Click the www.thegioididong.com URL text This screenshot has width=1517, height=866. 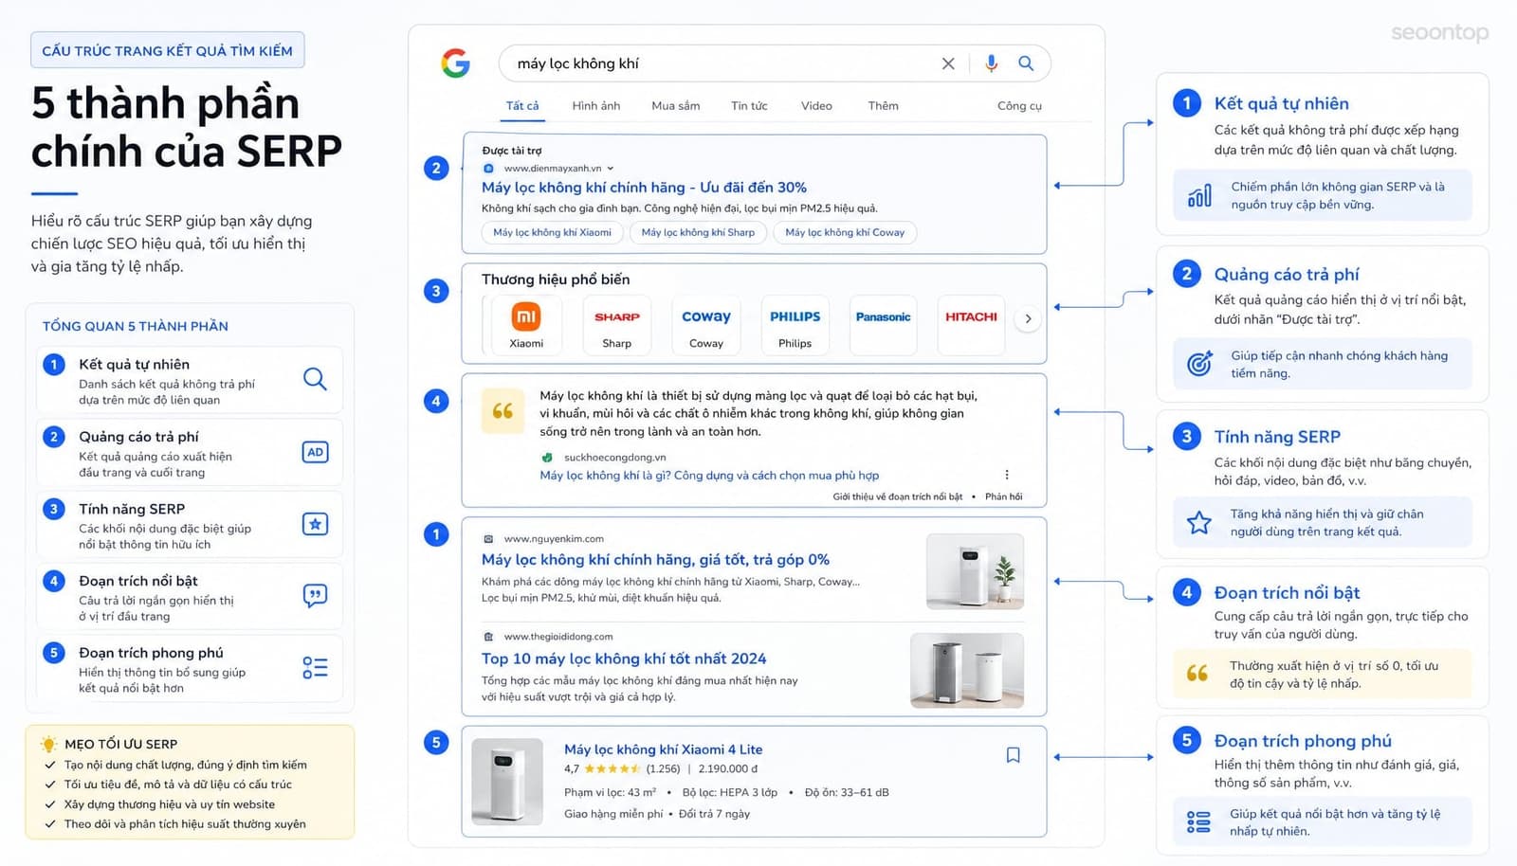coord(558,637)
